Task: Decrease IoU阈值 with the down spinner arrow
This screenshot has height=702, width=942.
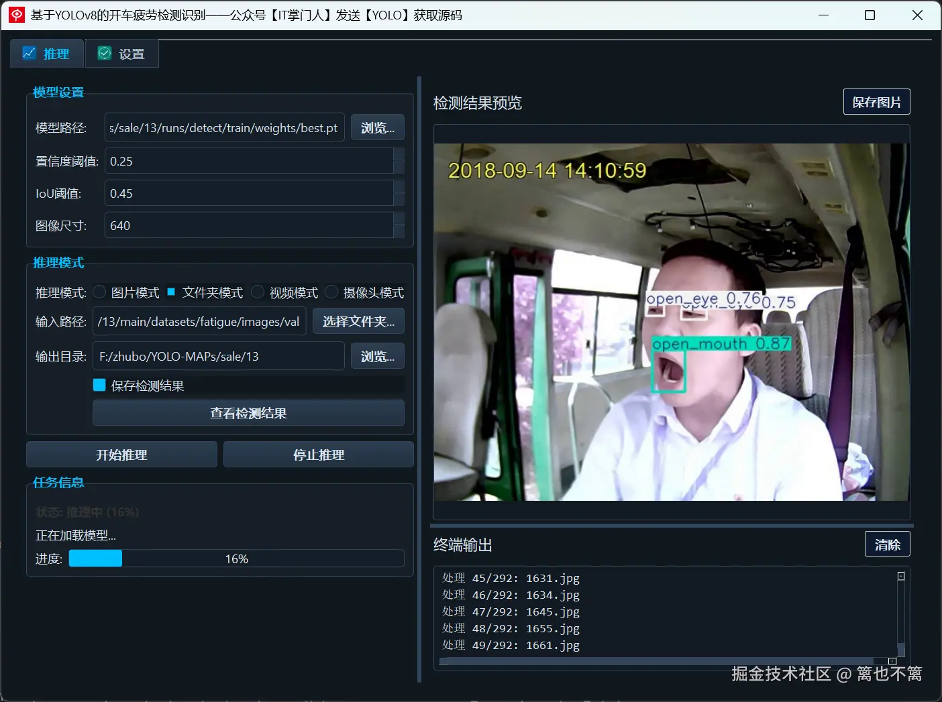Action: pyautogui.click(x=399, y=200)
